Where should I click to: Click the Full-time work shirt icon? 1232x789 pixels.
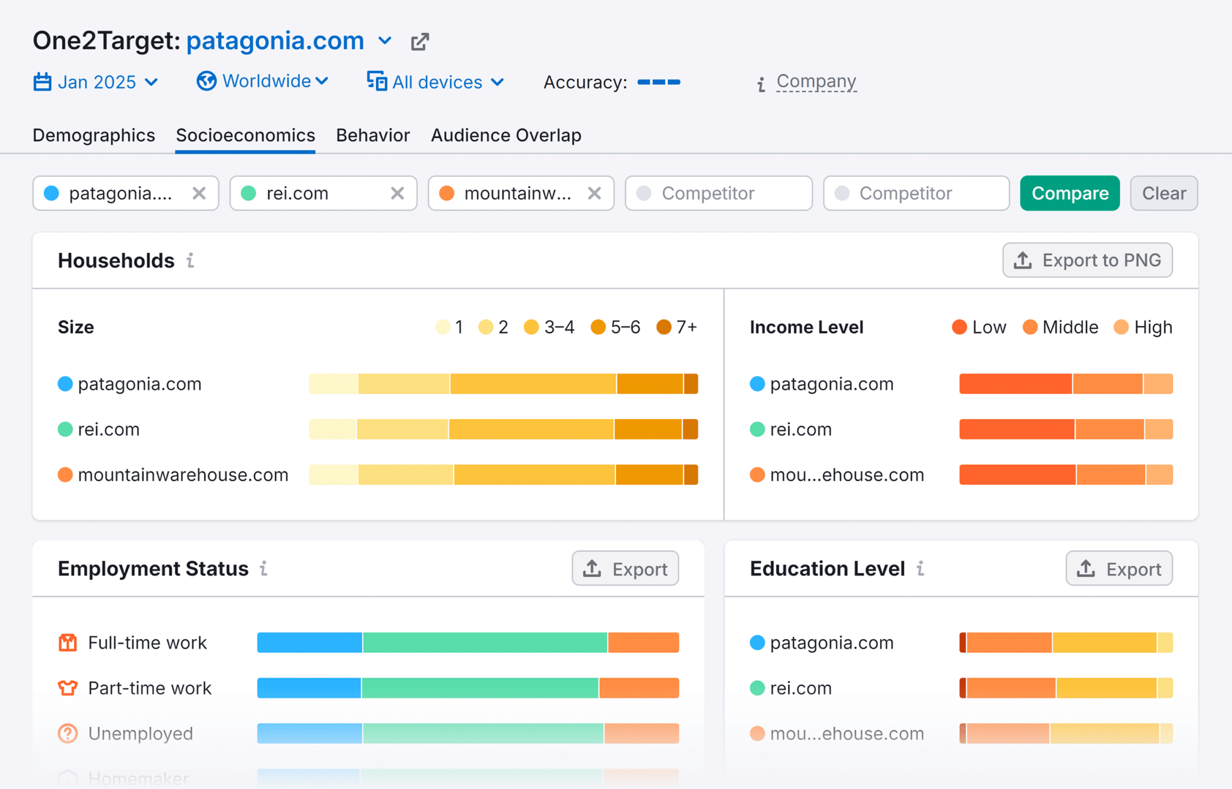coord(67,643)
